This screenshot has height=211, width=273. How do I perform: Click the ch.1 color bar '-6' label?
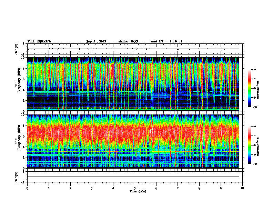(254, 69)
